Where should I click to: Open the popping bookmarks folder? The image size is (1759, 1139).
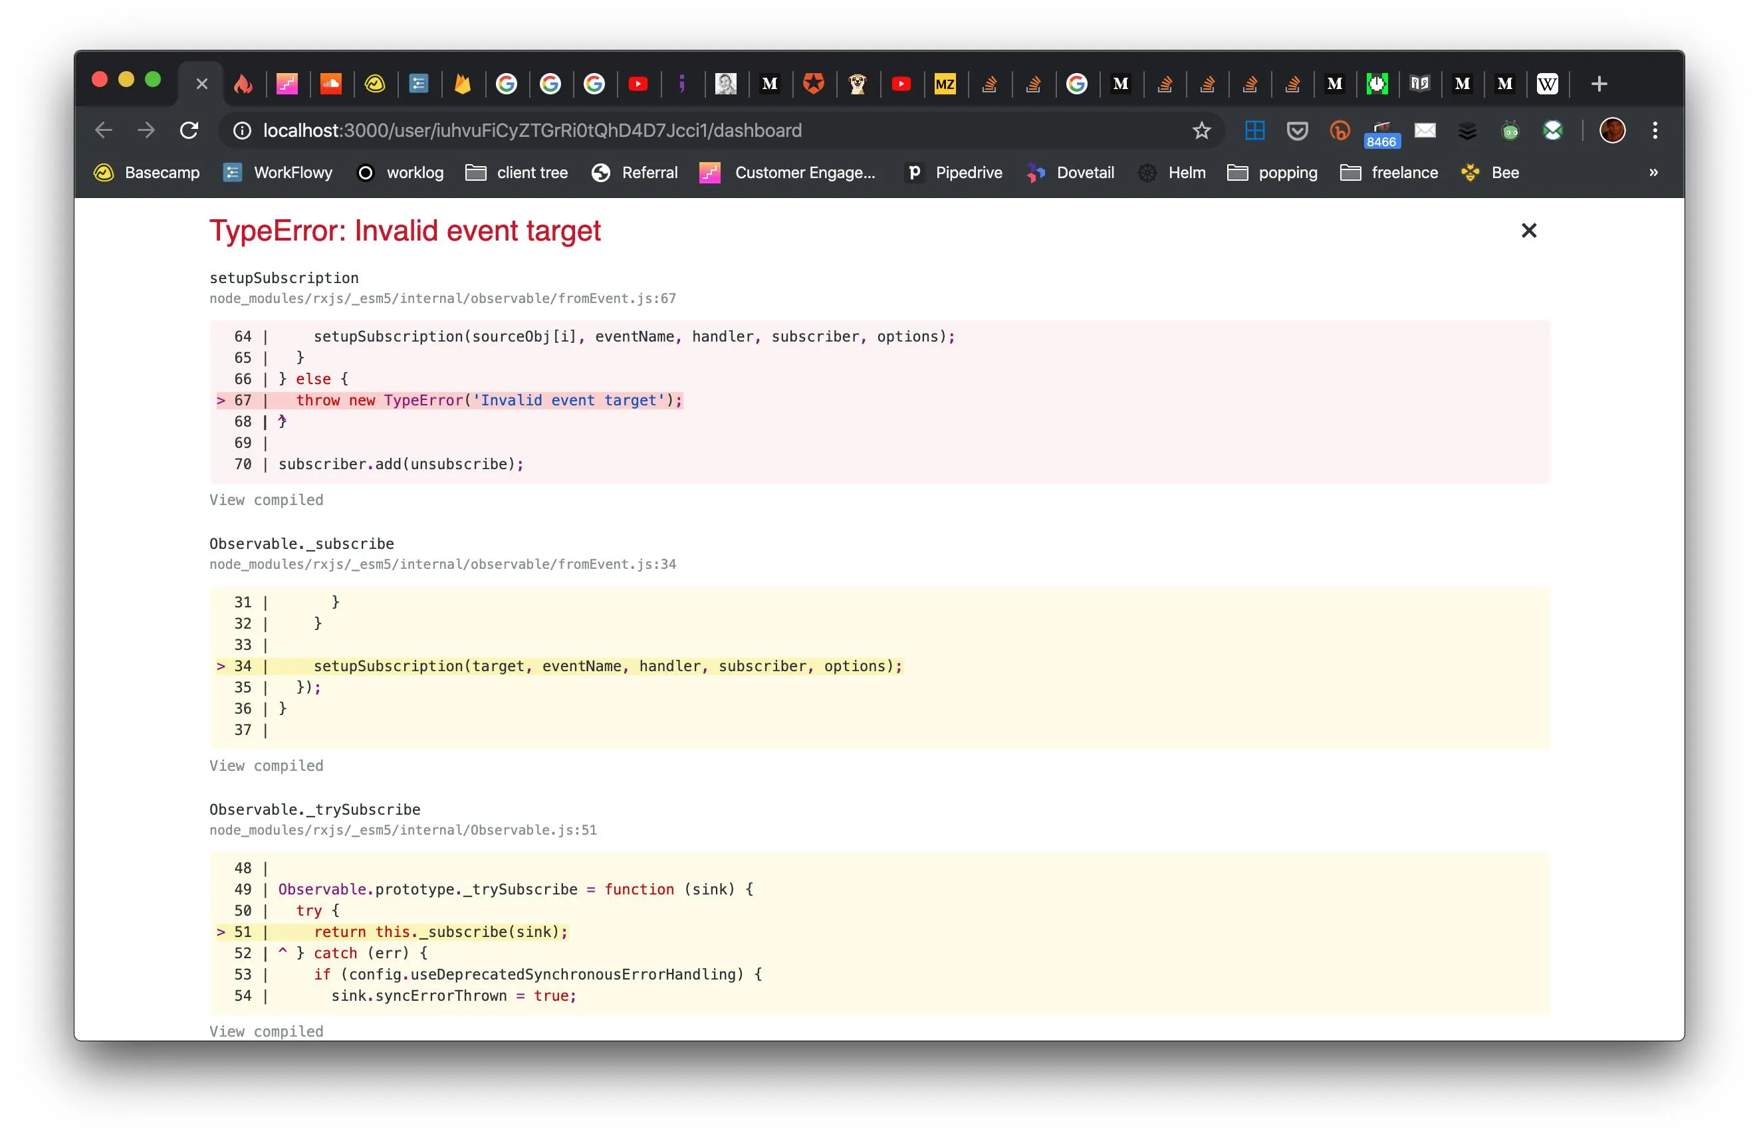[x=1272, y=173]
